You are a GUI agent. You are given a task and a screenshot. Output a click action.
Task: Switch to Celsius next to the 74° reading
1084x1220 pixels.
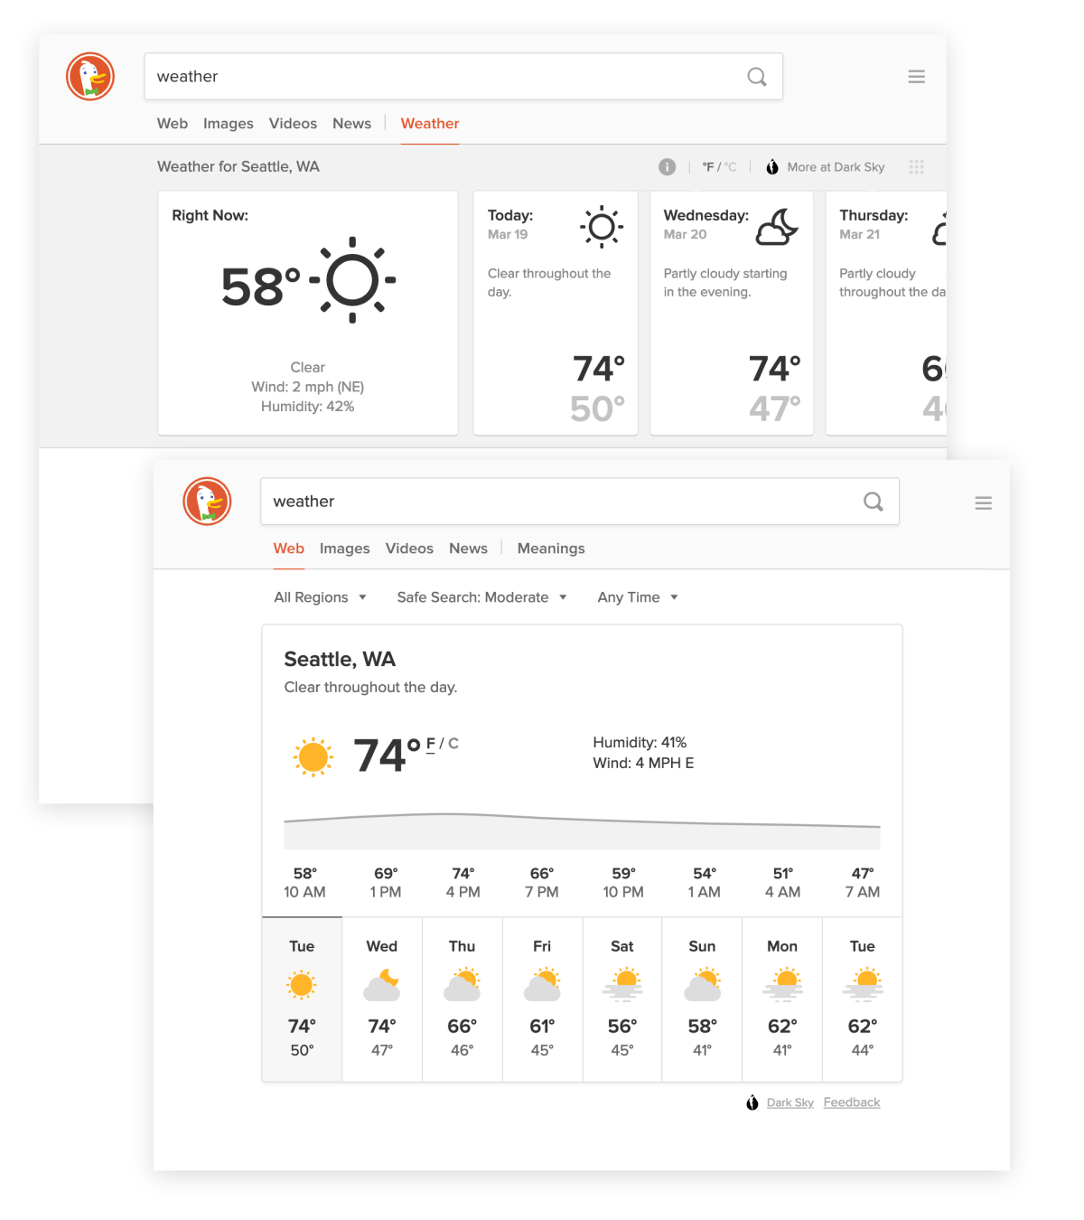coord(453,743)
